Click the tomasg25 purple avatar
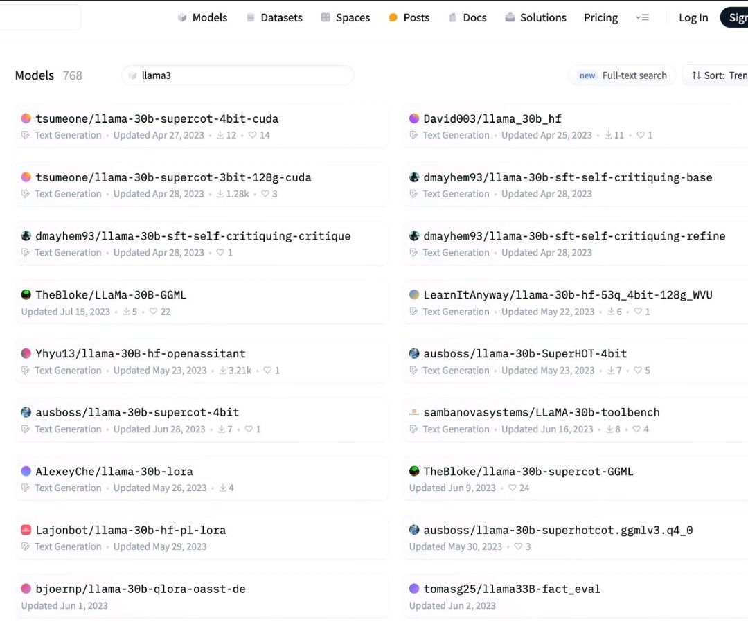Image resolution: width=748 pixels, height=631 pixels. [x=414, y=589]
